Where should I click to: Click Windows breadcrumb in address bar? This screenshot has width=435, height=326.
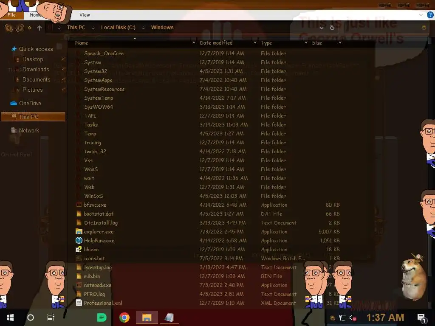point(162,28)
